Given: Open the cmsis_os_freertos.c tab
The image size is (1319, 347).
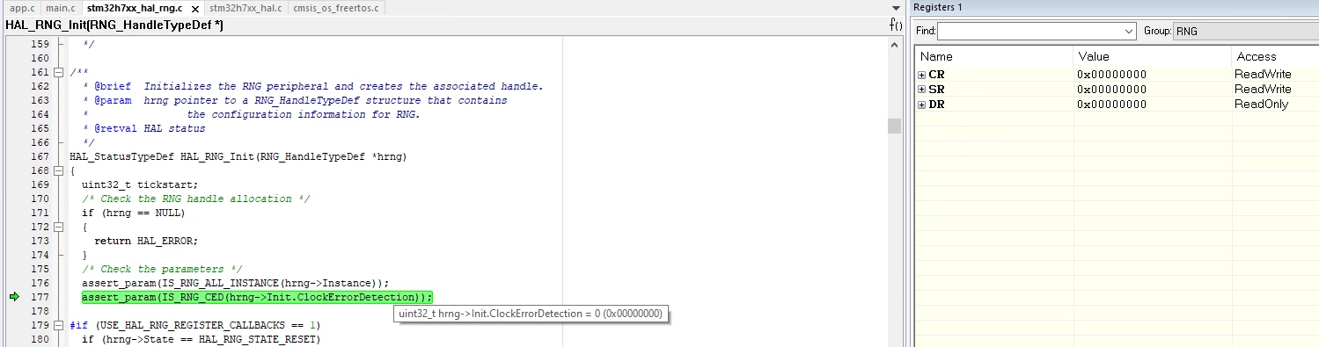Looking at the screenshot, I should click(337, 8).
